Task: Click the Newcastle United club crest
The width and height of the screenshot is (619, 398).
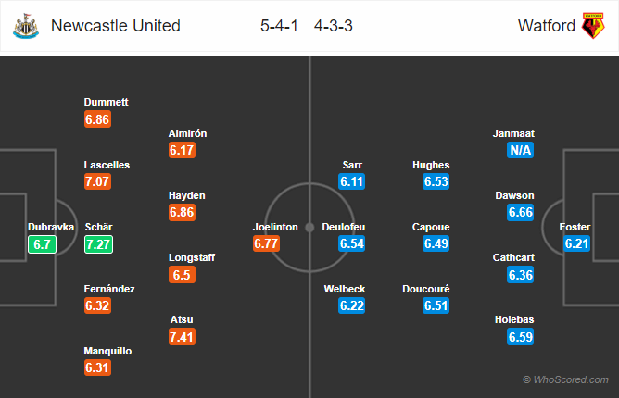Action: click(26, 26)
